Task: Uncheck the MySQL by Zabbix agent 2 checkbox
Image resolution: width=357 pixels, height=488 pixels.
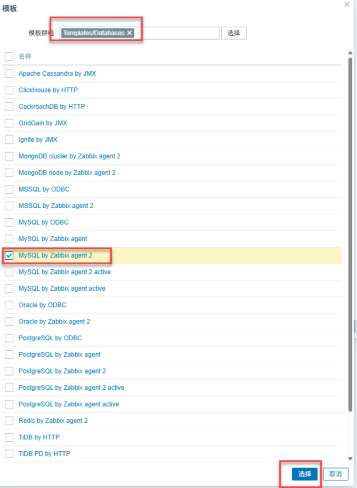Action: coord(9,255)
